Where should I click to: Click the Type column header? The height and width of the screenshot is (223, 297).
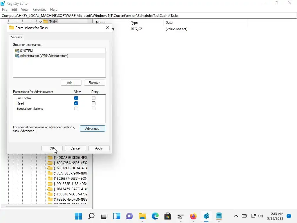146,23
